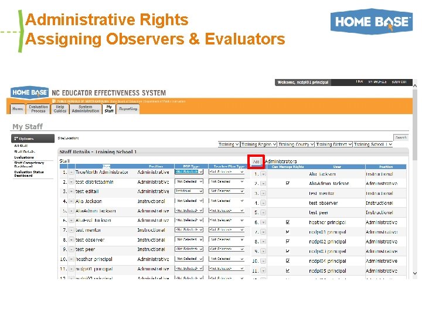Viewport: 422px width, 316px height.
Task: Open the Evaluation Process tab
Action: [x=38, y=109]
